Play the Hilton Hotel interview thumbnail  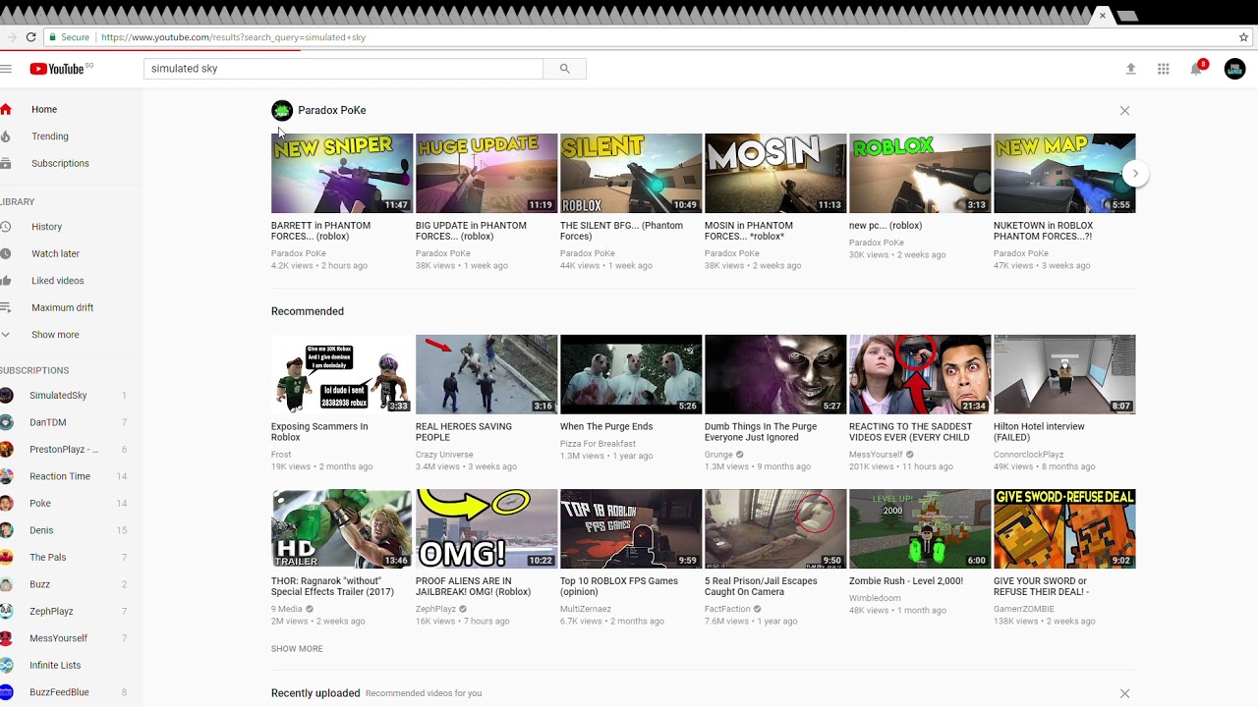click(x=1064, y=374)
